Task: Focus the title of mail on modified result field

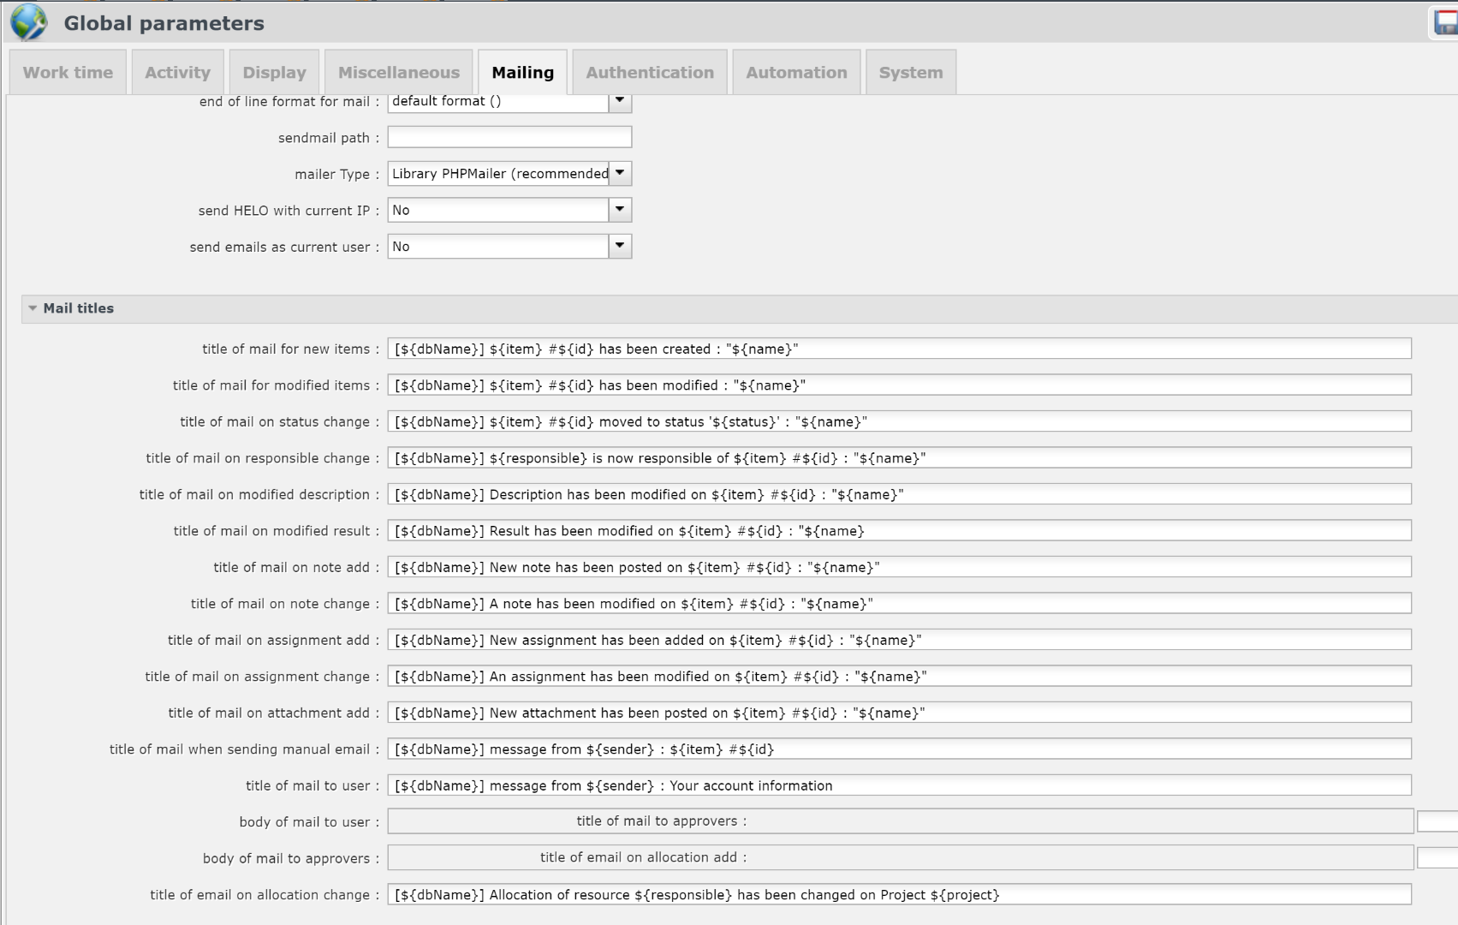Action: [x=899, y=531]
